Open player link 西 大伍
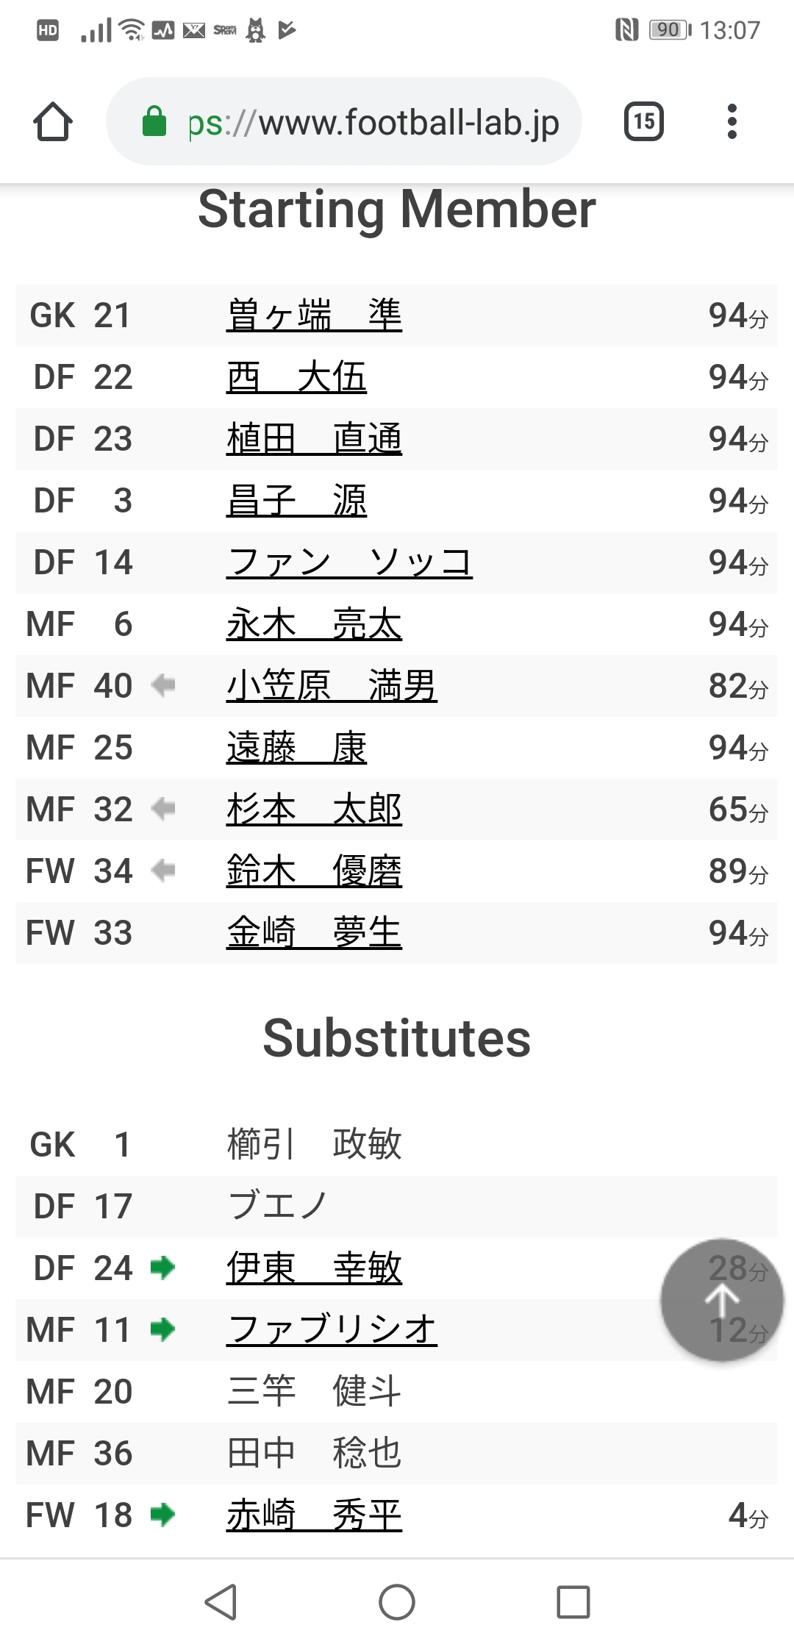This screenshot has height=1647, width=794. coord(296,377)
